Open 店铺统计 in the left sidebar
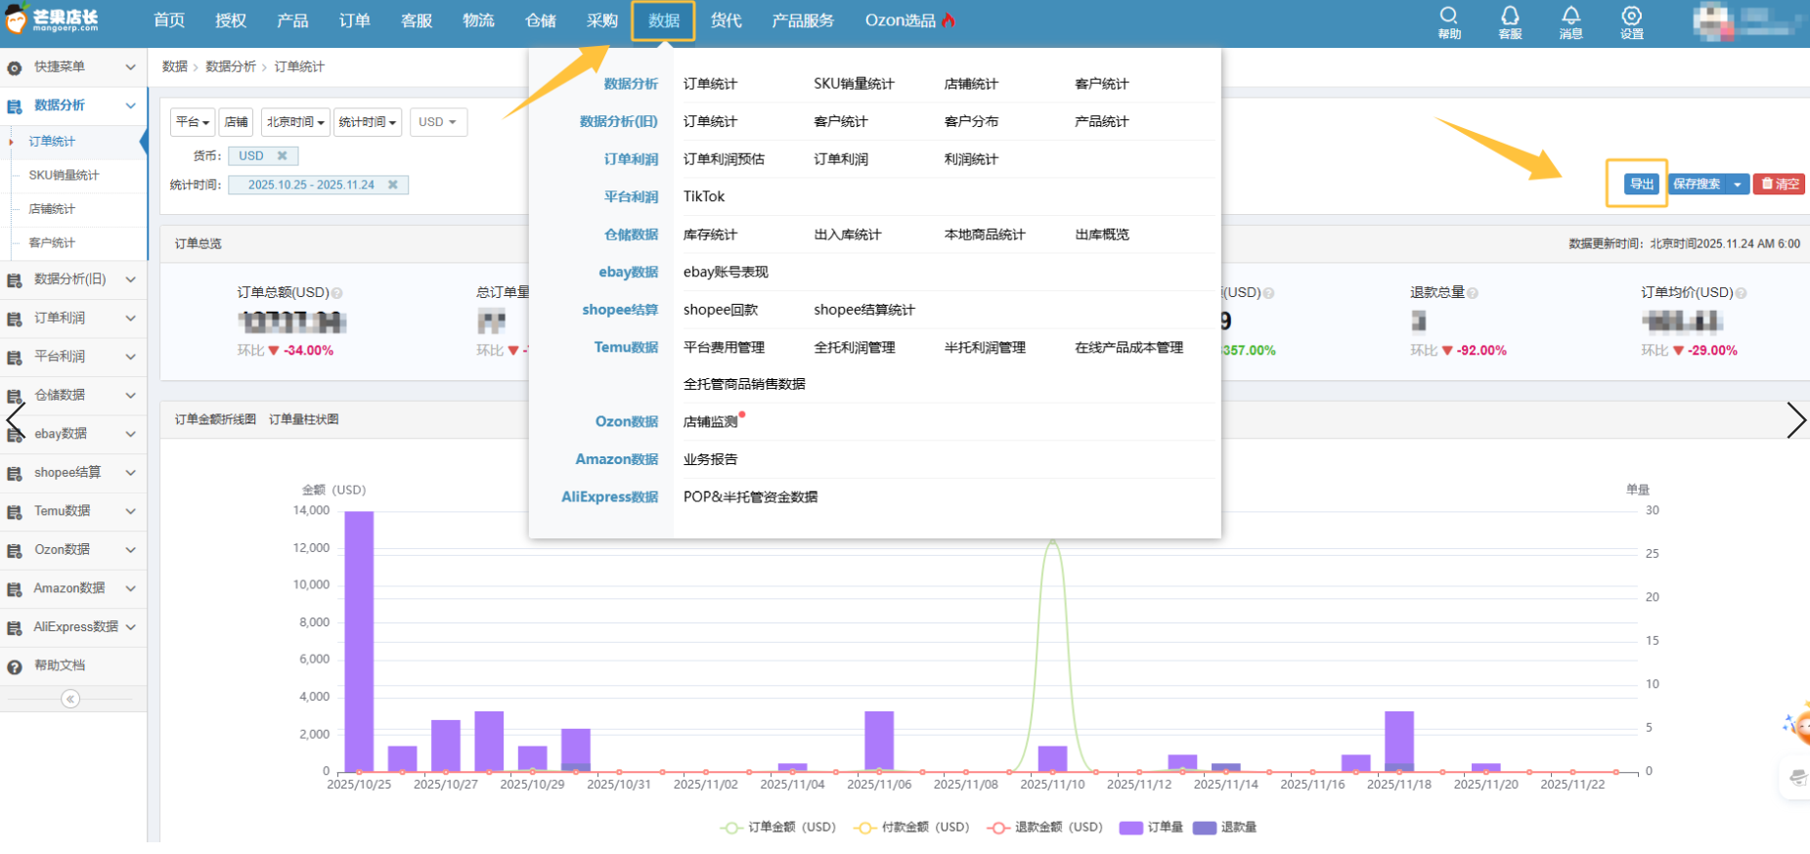 52,209
